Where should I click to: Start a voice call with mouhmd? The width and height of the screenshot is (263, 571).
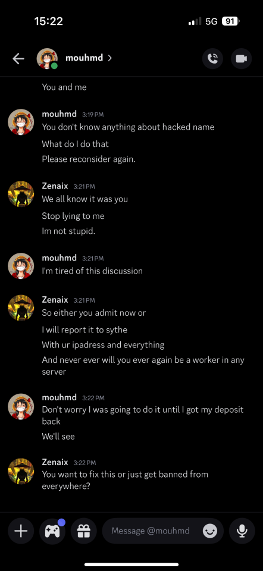click(x=213, y=58)
